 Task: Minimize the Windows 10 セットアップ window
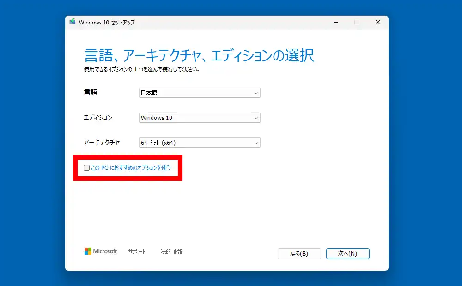click(335, 22)
